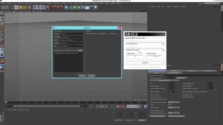Image resolution: width=223 pixels, height=125 pixels.
Task: Switch to Información tab
Action: (174, 71)
